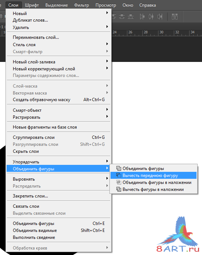202x255 pixels.
Task: Choose Скрыть слои entry
Action: tap(59, 151)
